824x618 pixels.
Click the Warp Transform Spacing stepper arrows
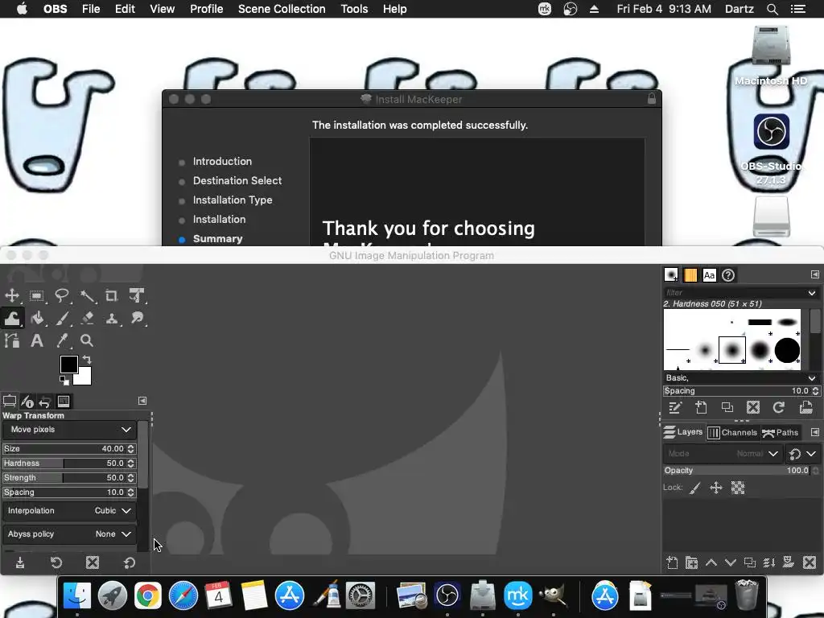[131, 492]
